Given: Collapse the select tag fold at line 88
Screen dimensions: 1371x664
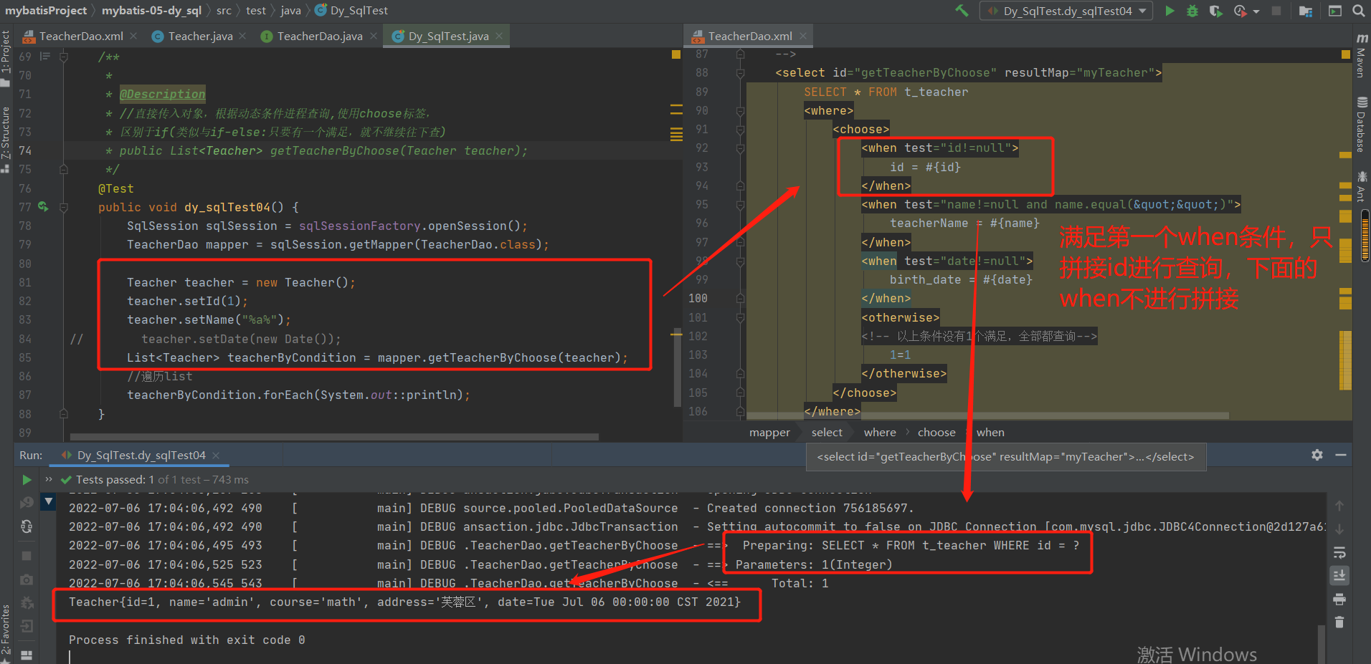Looking at the screenshot, I should pyautogui.click(x=740, y=72).
